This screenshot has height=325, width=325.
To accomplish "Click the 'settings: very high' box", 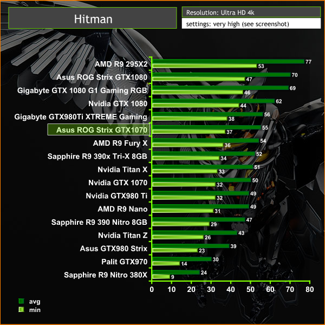I will 251,23.
